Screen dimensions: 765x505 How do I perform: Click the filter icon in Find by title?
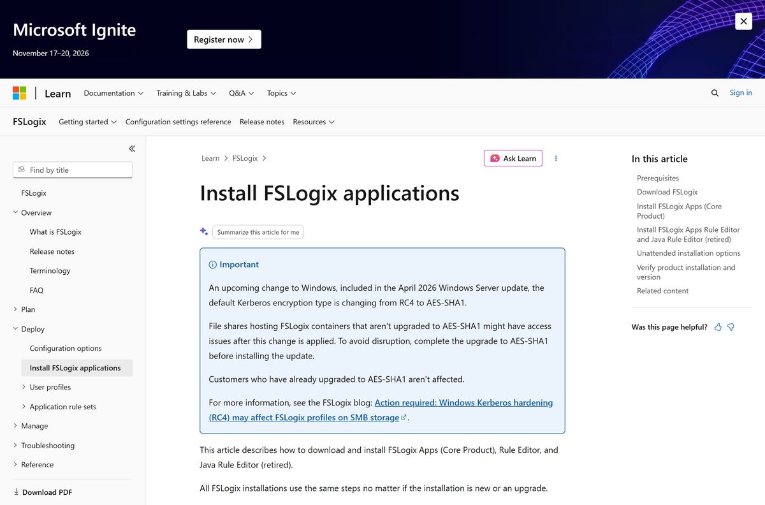click(x=22, y=170)
